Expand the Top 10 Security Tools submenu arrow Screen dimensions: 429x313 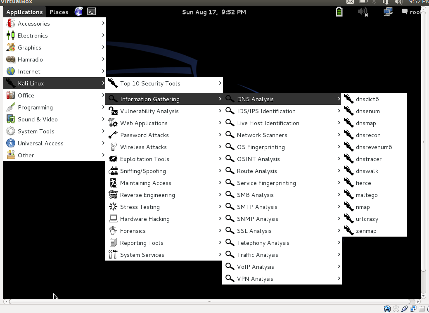[220, 83]
